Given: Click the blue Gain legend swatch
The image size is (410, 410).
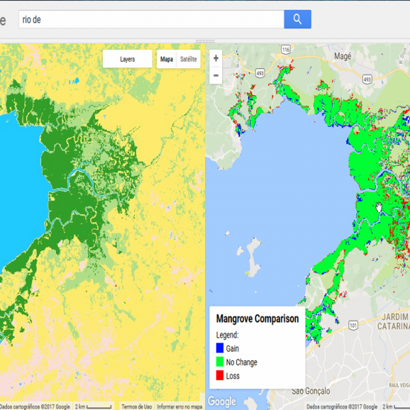Looking at the screenshot, I should point(220,348).
